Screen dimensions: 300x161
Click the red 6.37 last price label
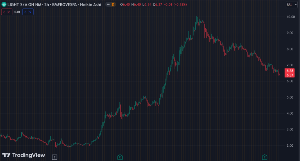click(290, 75)
